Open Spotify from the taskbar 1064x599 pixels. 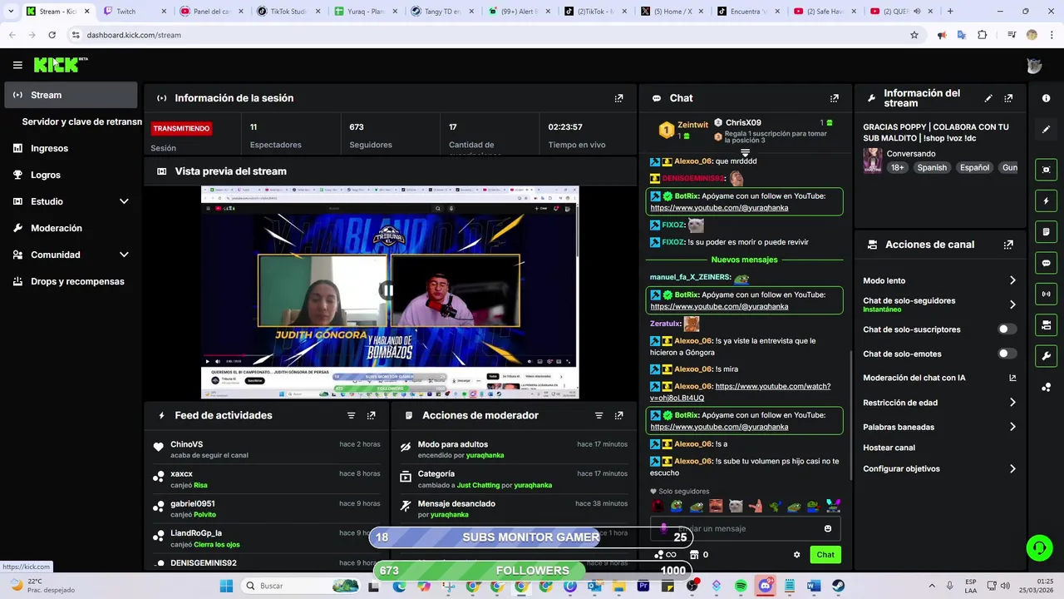pos(741,586)
